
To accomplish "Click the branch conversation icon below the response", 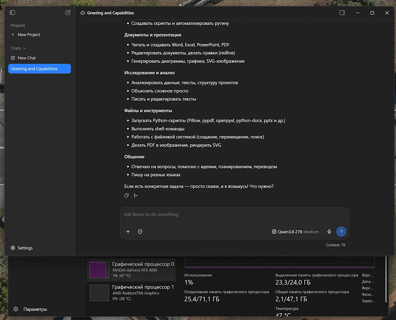I will click(136, 195).
